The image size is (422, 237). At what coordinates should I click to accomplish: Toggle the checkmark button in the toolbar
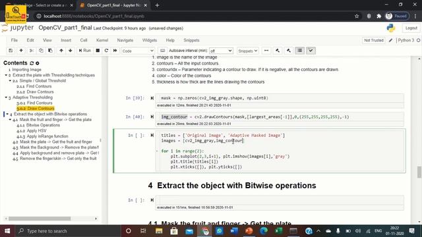click(311, 51)
